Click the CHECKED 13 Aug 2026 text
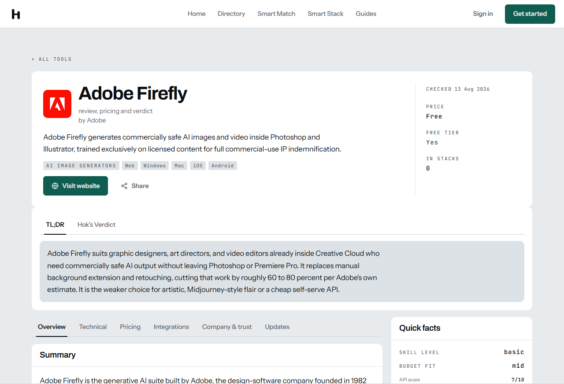Image resolution: width=564 pixels, height=384 pixels. click(x=458, y=89)
